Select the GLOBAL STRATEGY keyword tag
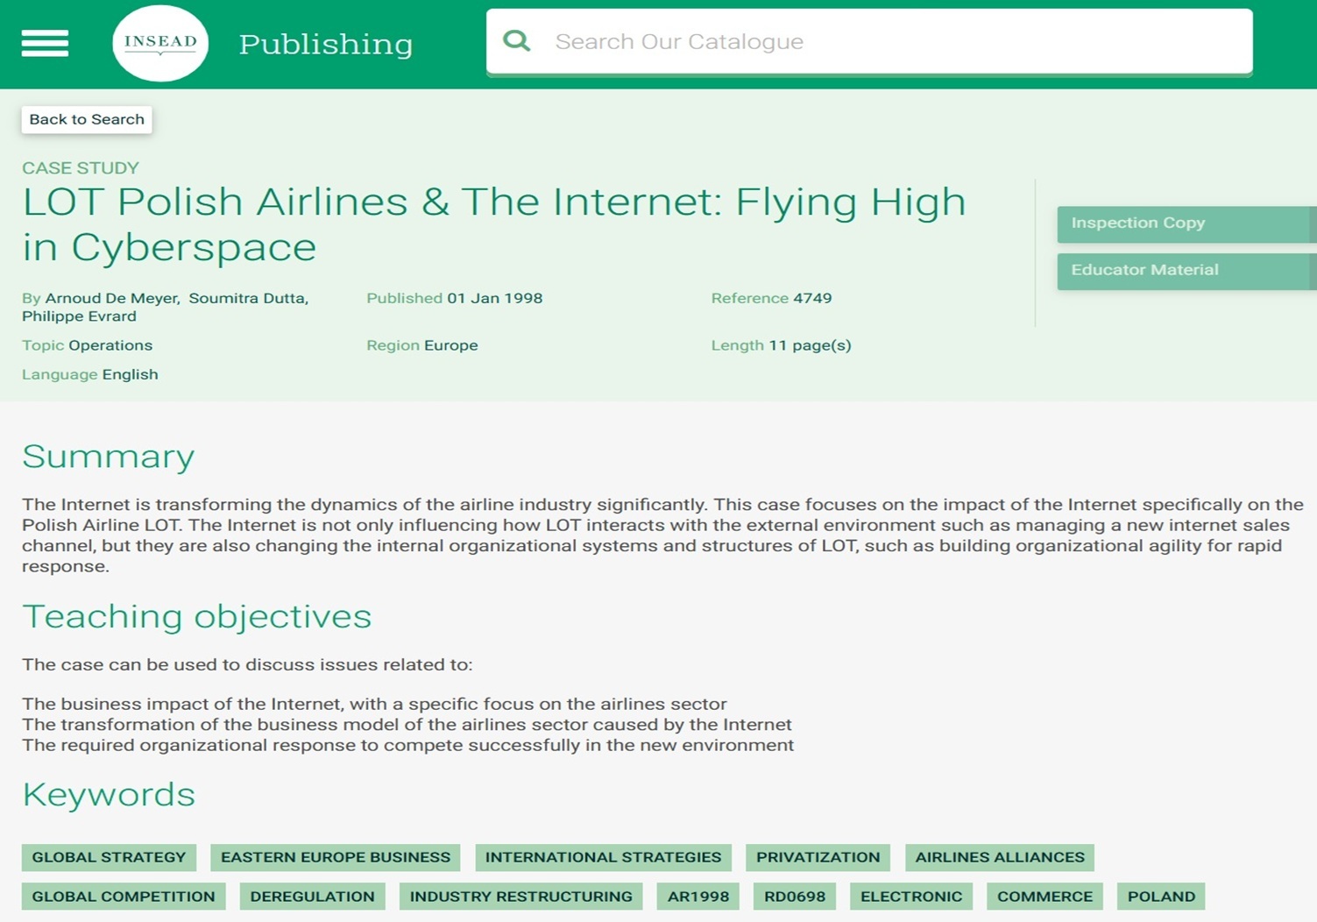Viewport: 1317px width, 922px height. [109, 857]
